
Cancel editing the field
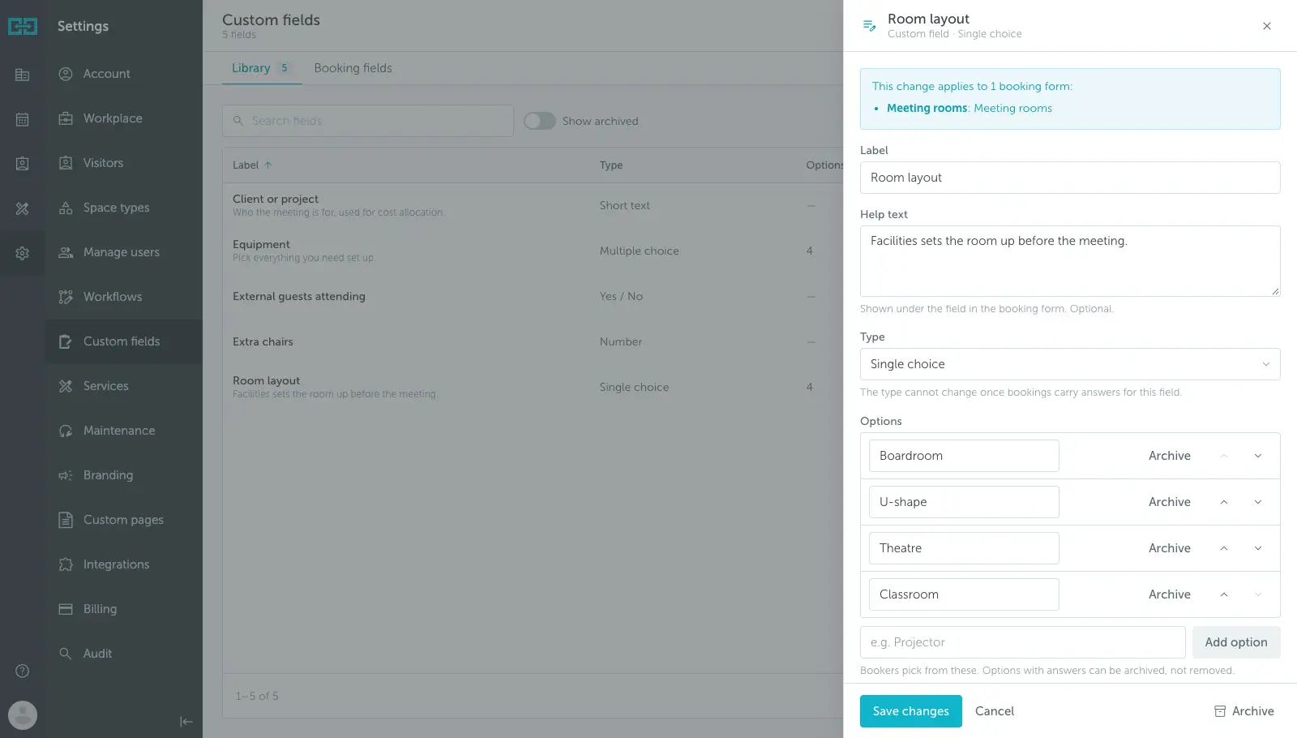[x=995, y=711]
